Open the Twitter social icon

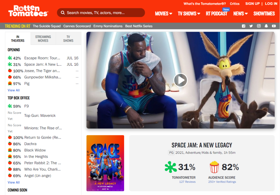pyautogui.click(x=251, y=26)
